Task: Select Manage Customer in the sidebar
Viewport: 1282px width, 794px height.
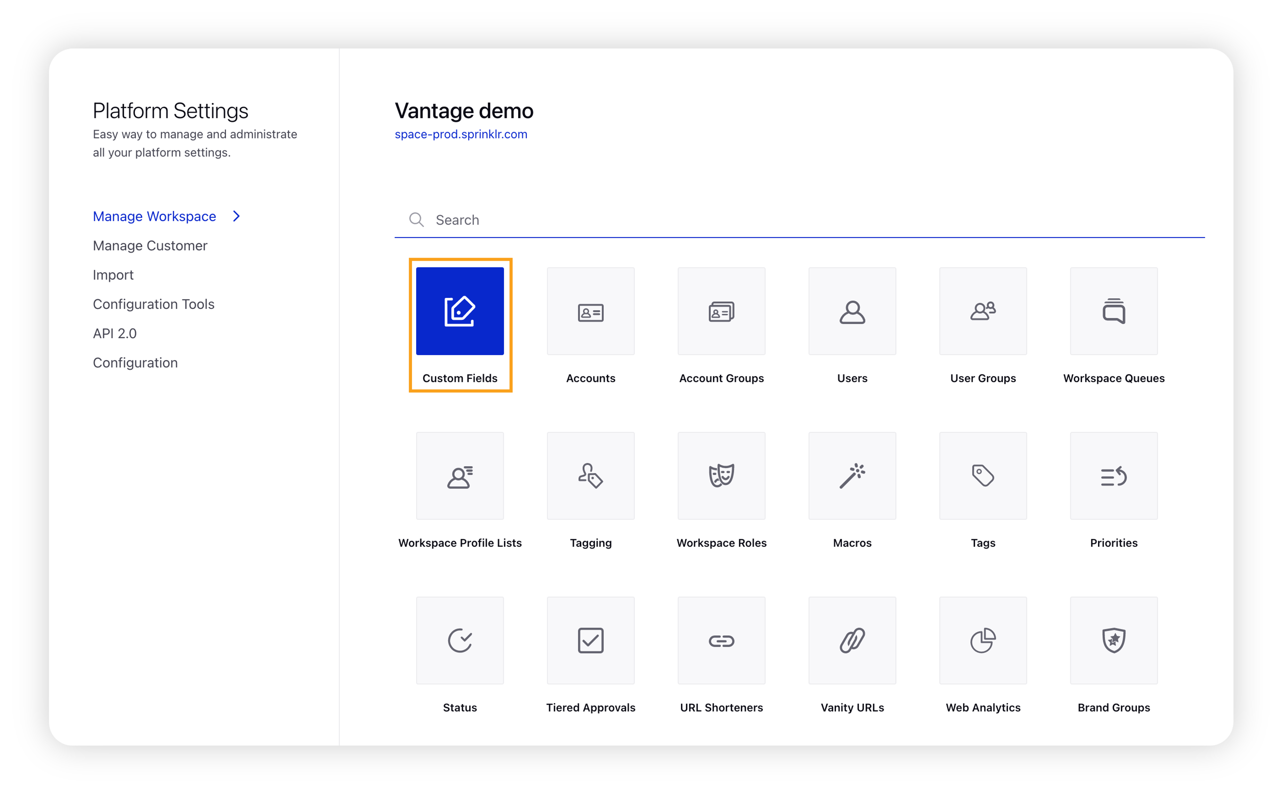Action: 150,246
